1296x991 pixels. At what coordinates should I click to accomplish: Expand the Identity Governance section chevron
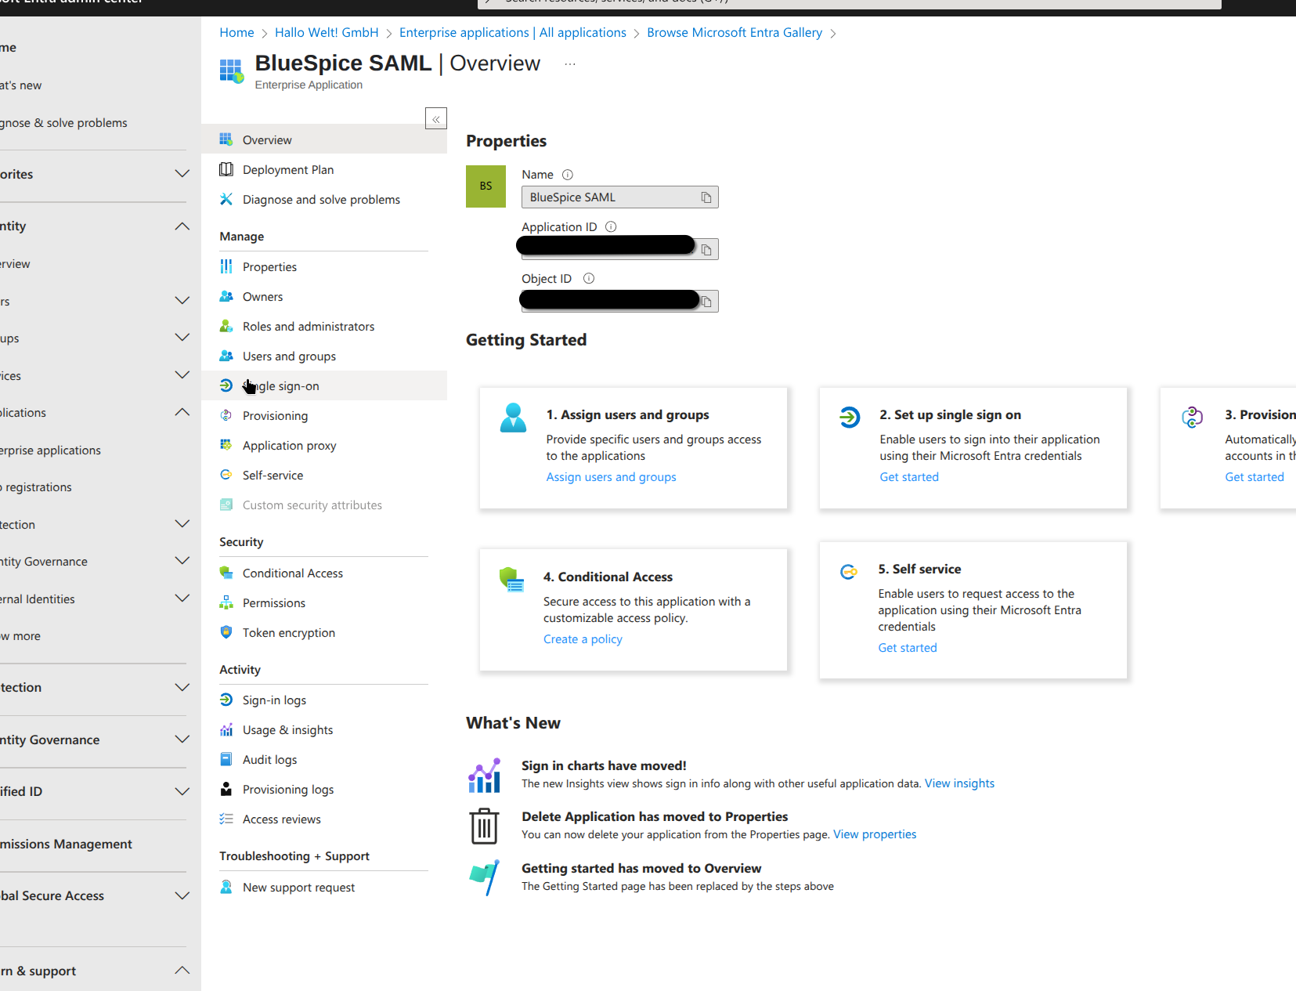[182, 740]
